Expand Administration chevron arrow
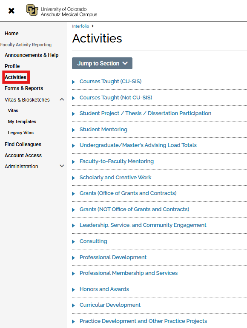The image size is (247, 328). click(62, 166)
